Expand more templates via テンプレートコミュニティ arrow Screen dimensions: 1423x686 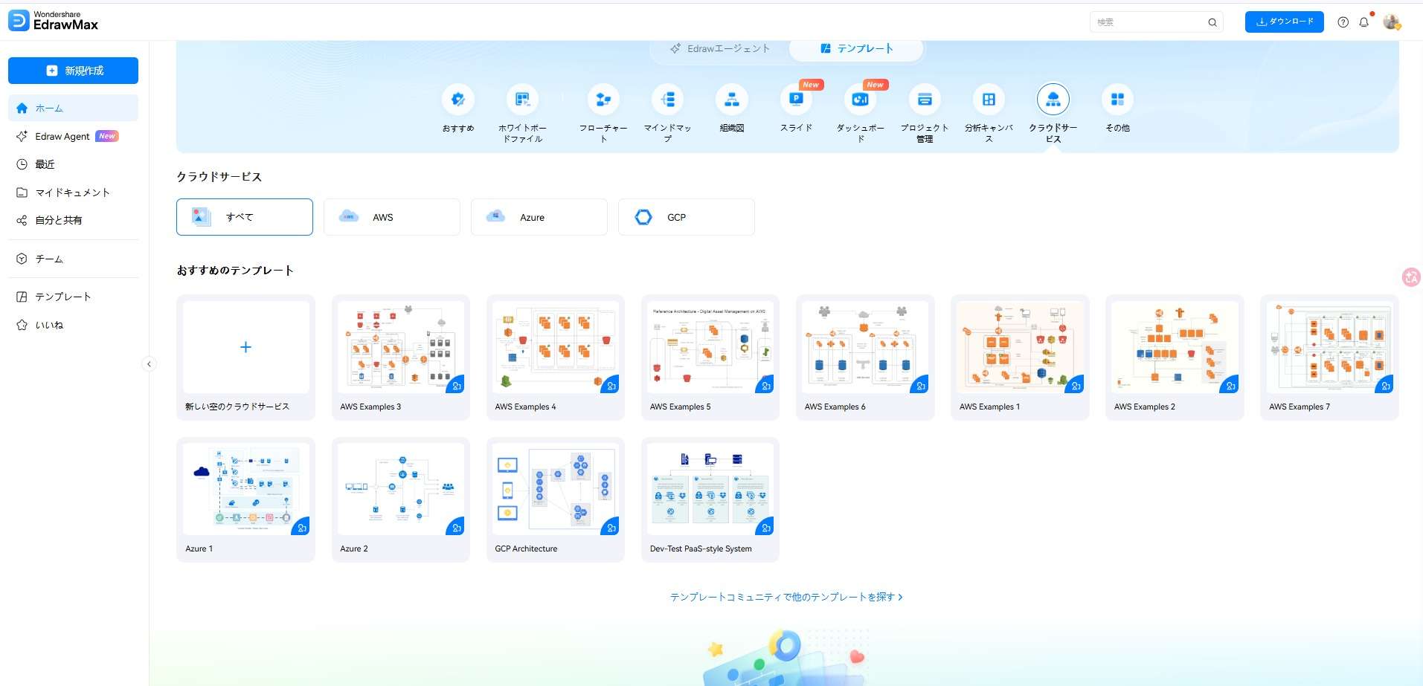(899, 597)
